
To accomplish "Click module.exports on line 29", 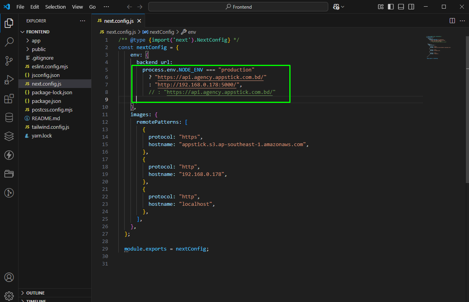I will coord(145,249).
